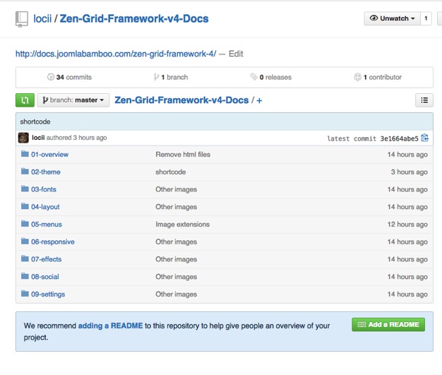Screen dimensions: 442x375
Task: Open the 05-menus folder
Action: [x=47, y=225]
